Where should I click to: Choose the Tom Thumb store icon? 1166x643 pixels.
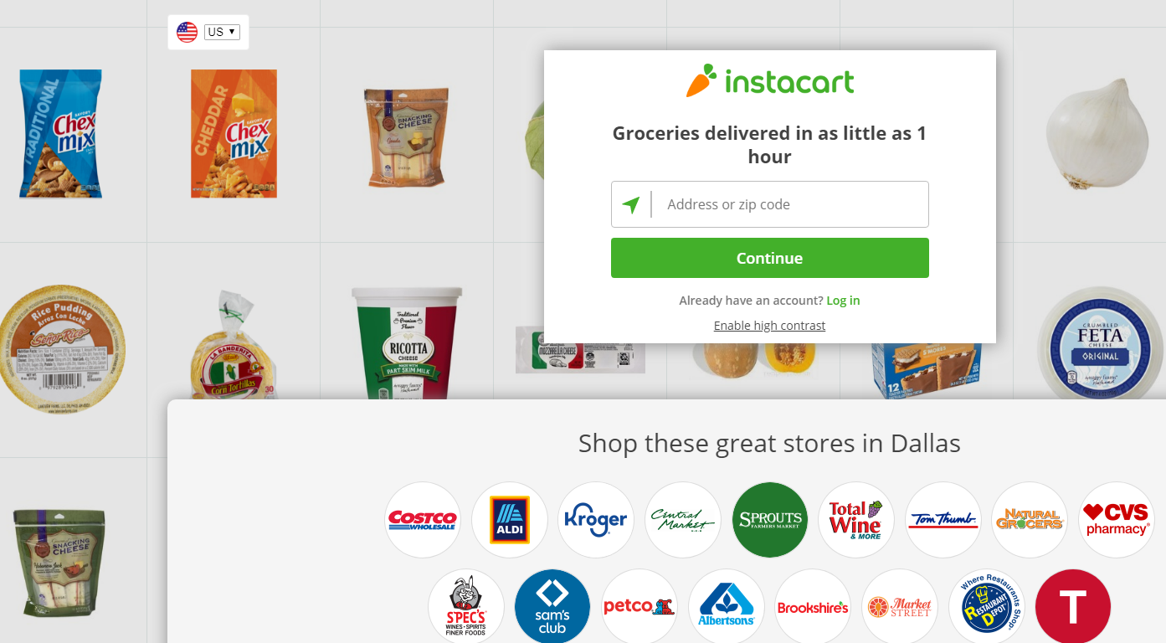pyautogui.click(x=943, y=520)
